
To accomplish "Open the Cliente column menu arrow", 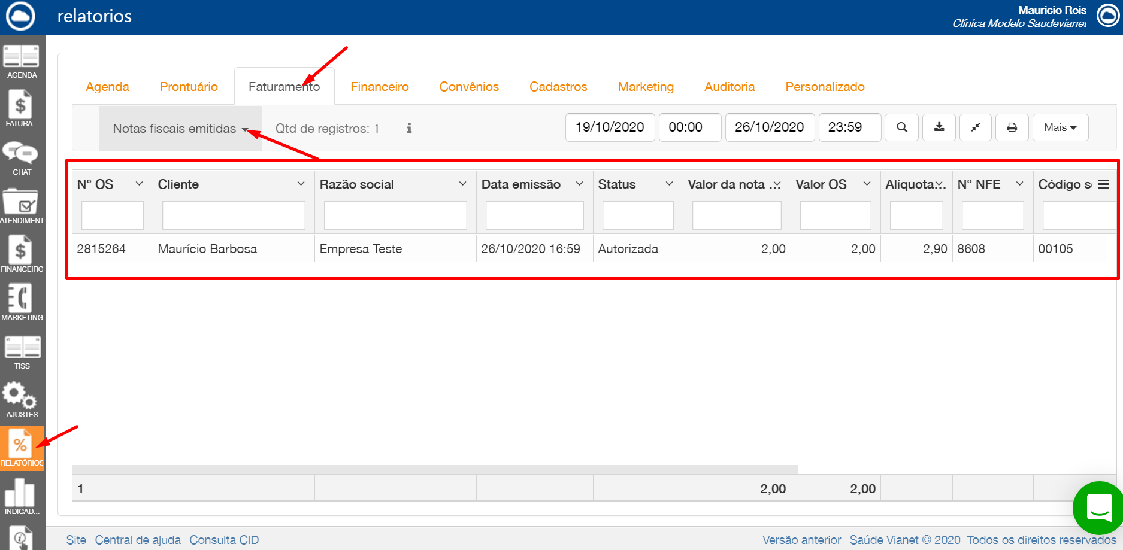I will [301, 184].
